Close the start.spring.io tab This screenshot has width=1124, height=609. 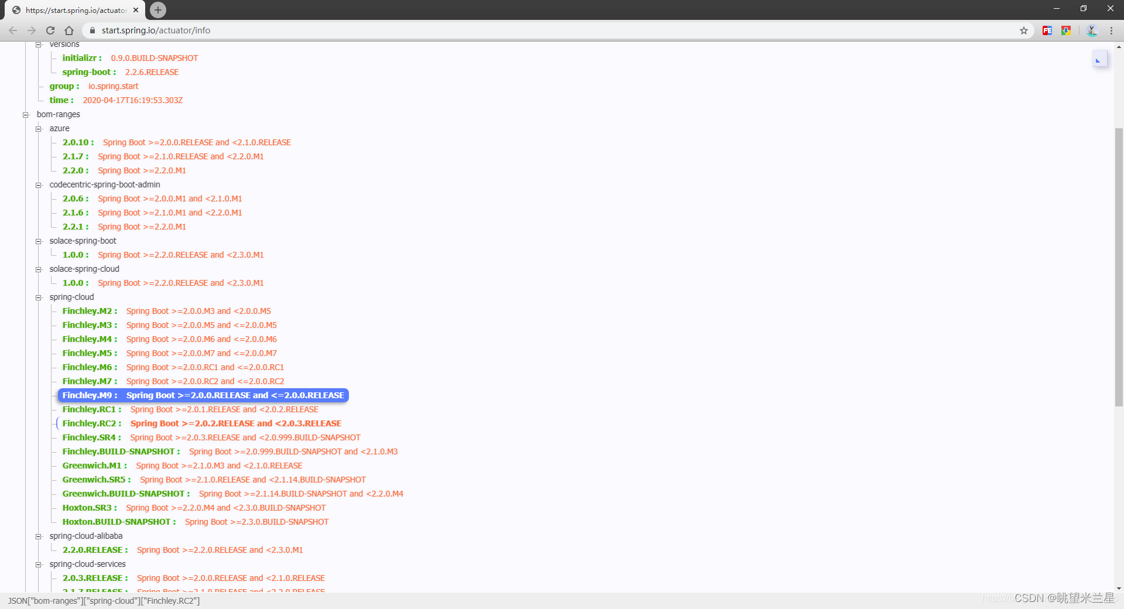point(136,10)
